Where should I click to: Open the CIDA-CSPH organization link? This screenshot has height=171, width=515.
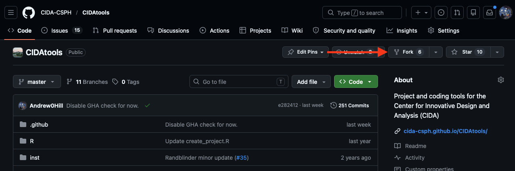(56, 13)
